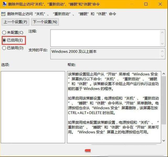168x157 pixels.
Task: Click the title bar window icon
Action: [4, 4]
